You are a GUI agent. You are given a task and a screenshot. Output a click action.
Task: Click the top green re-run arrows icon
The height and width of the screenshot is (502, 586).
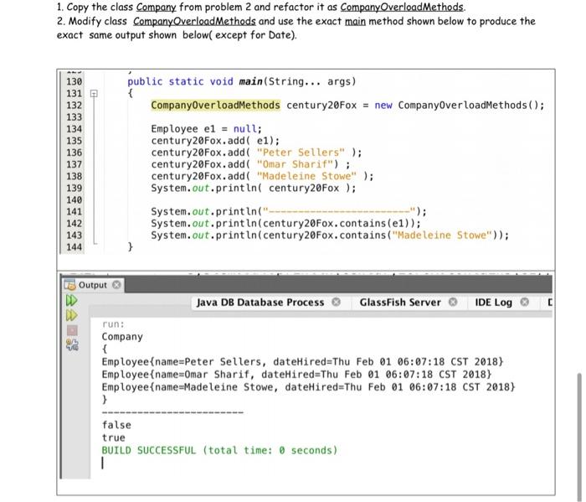71,301
